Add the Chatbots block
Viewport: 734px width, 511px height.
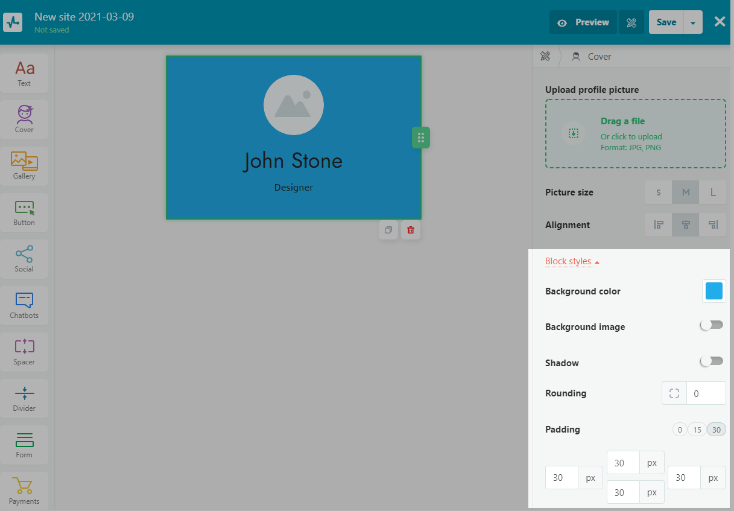[24, 305]
